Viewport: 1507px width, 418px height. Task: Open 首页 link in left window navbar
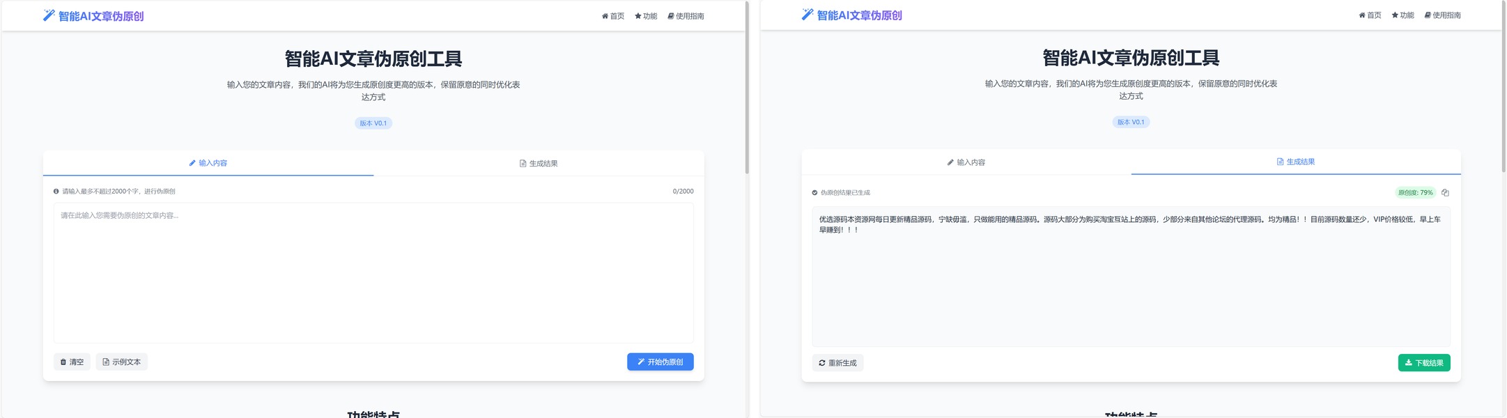pyautogui.click(x=613, y=16)
